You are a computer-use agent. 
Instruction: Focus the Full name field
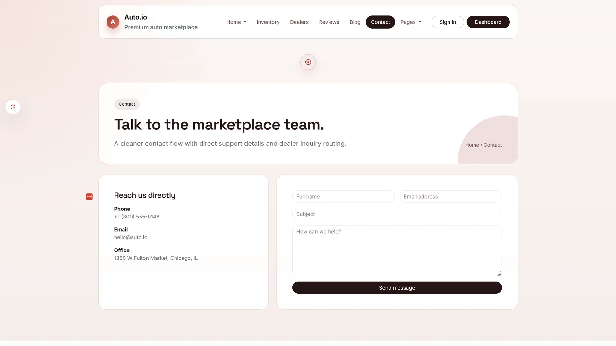pyautogui.click(x=343, y=197)
